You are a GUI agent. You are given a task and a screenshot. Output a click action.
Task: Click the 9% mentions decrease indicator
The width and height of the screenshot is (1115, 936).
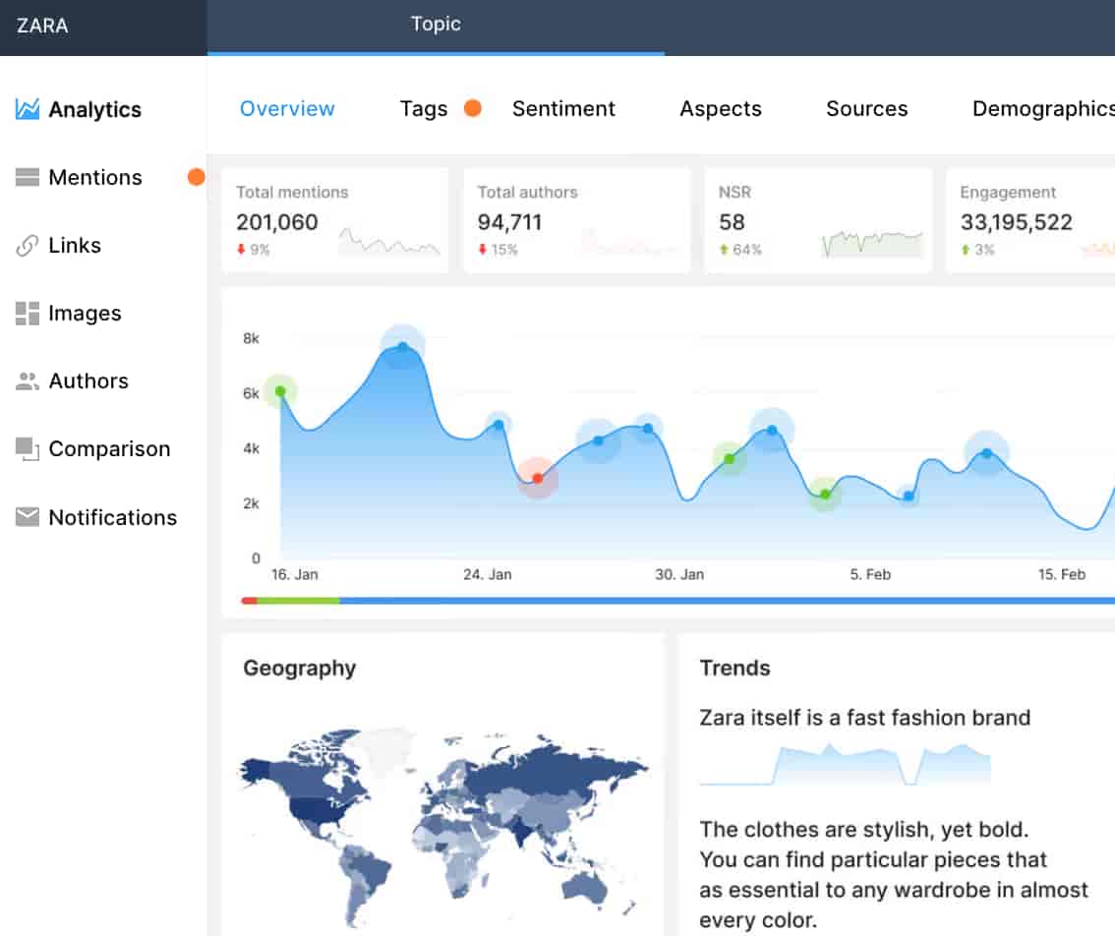(x=253, y=250)
